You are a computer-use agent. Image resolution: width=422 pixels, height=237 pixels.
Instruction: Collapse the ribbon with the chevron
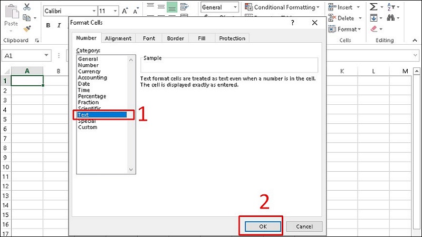pos(415,41)
